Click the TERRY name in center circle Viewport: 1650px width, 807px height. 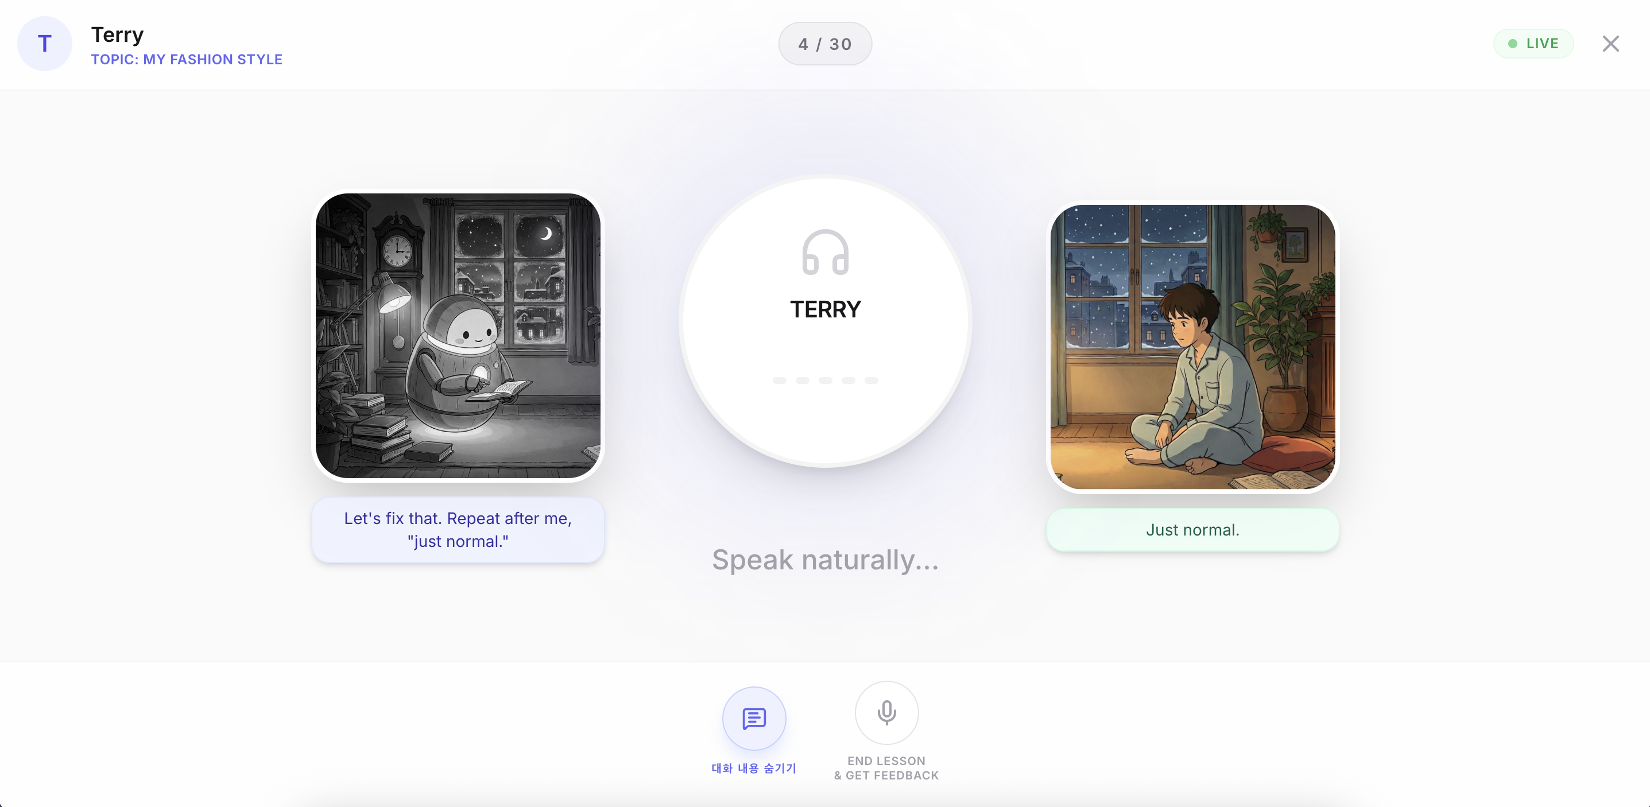point(825,309)
